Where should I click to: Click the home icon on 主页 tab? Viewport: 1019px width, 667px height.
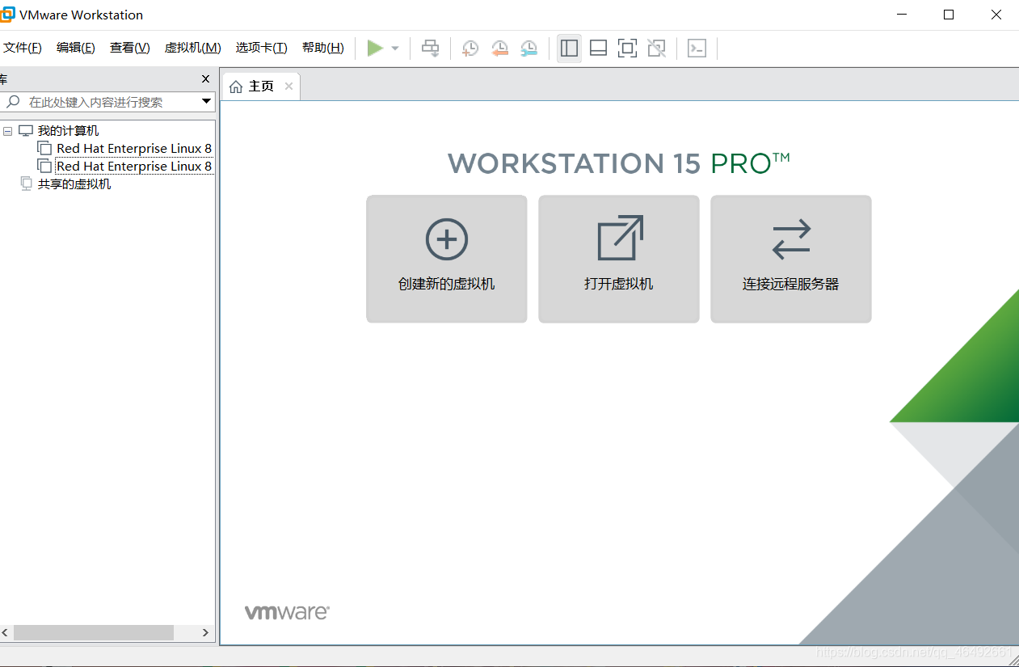(x=236, y=87)
